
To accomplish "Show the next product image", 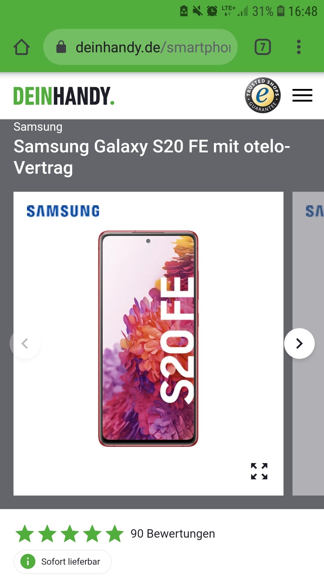I will tap(299, 343).
